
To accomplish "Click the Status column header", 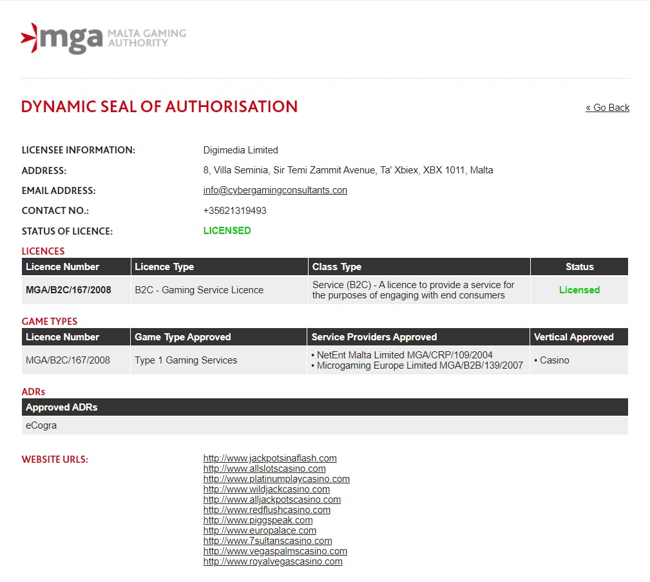I will pos(580,267).
